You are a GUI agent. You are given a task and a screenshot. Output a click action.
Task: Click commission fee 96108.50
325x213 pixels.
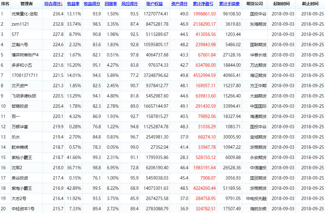tap(232, 14)
